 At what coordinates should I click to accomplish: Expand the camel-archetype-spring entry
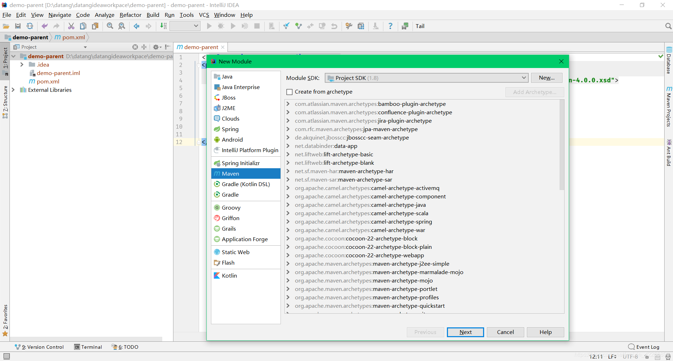point(288,222)
